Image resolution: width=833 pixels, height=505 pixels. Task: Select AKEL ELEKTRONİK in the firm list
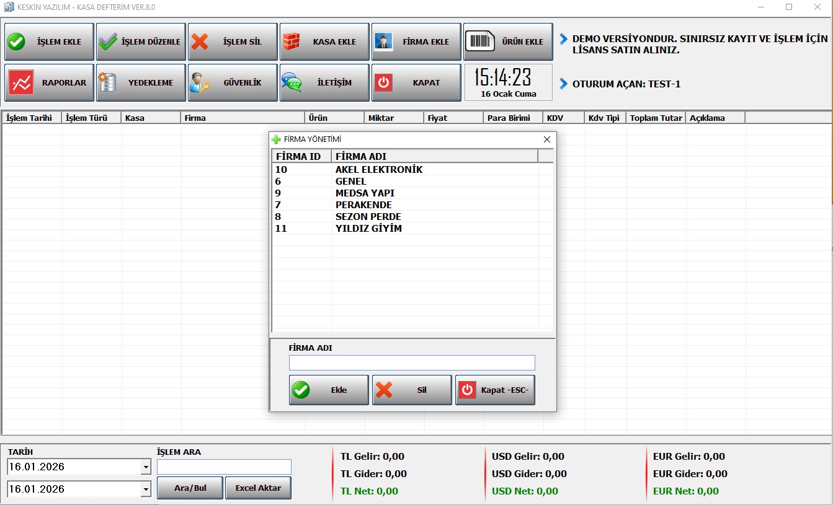coord(378,170)
